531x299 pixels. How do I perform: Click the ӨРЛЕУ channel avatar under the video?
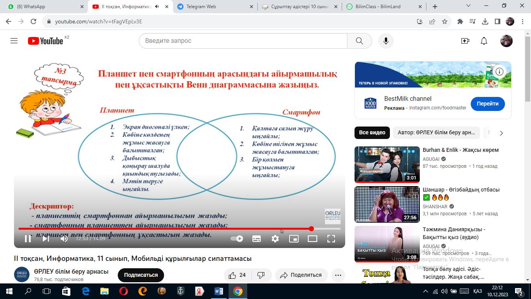click(22, 274)
